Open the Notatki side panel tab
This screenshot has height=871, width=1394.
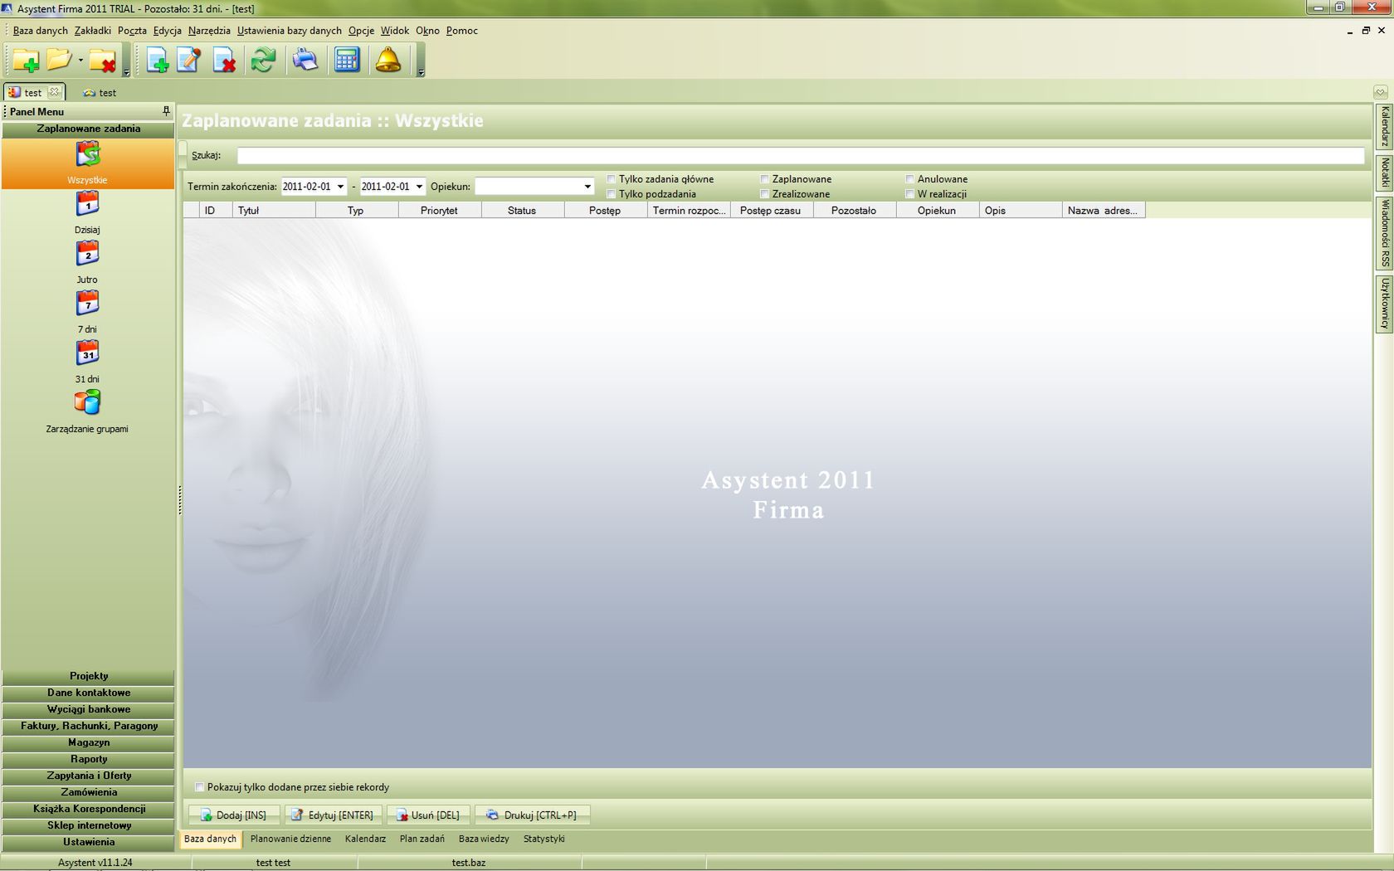[x=1384, y=173]
